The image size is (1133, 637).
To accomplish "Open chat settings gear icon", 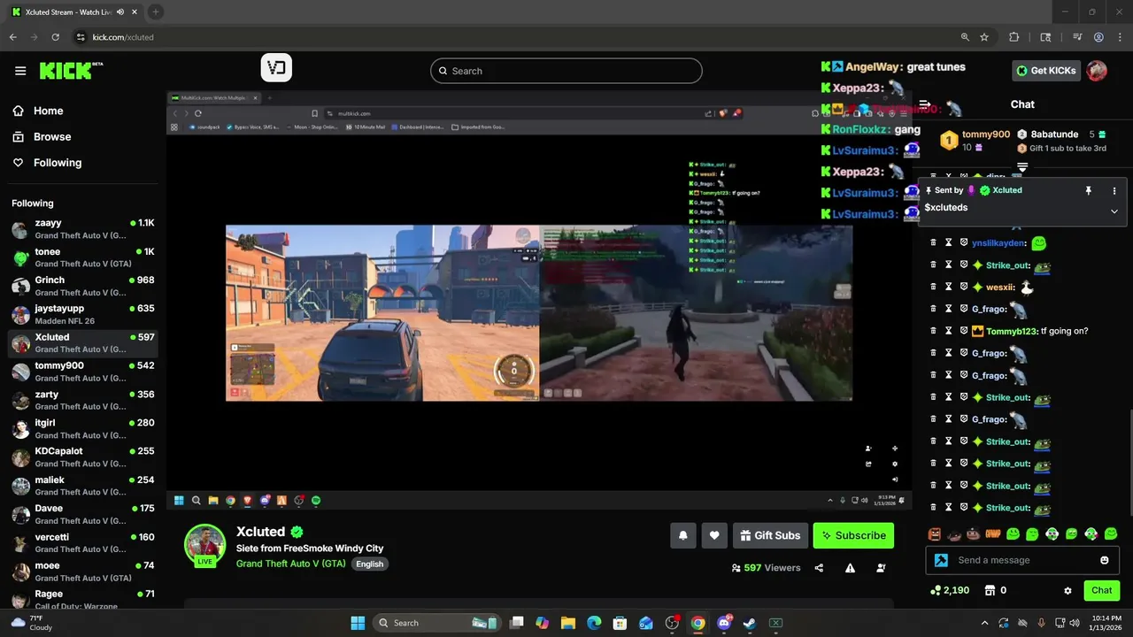I will (1067, 590).
